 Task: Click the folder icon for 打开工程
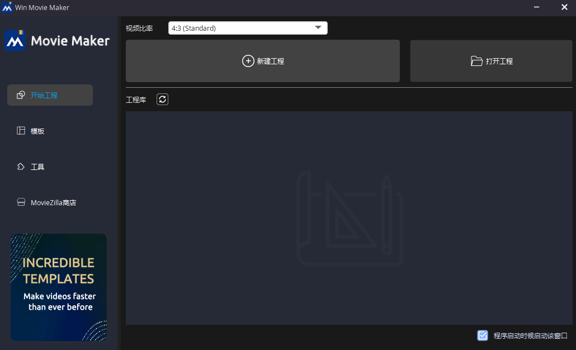[476, 61]
